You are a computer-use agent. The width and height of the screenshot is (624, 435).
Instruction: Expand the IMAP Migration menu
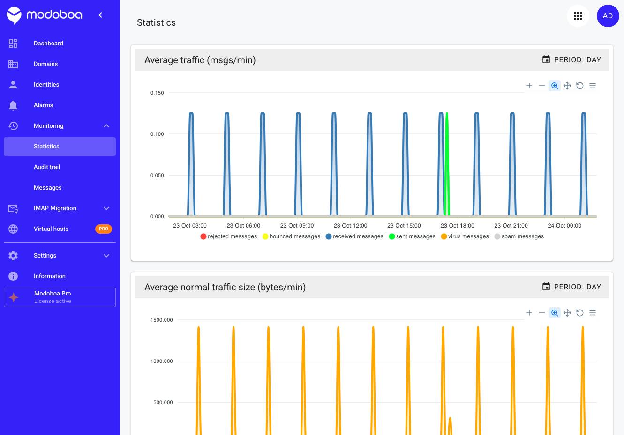click(x=106, y=208)
